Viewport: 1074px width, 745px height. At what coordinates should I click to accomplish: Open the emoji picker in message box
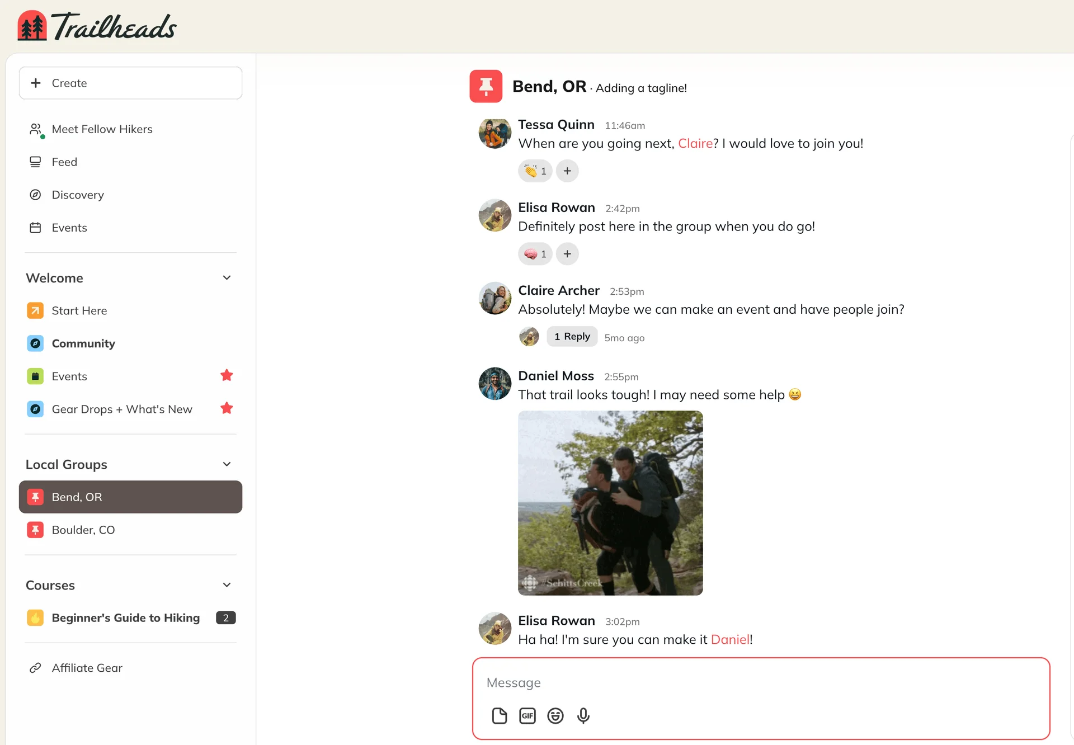(x=555, y=716)
